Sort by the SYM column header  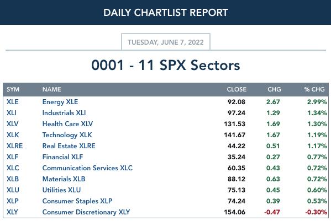pos(13,89)
